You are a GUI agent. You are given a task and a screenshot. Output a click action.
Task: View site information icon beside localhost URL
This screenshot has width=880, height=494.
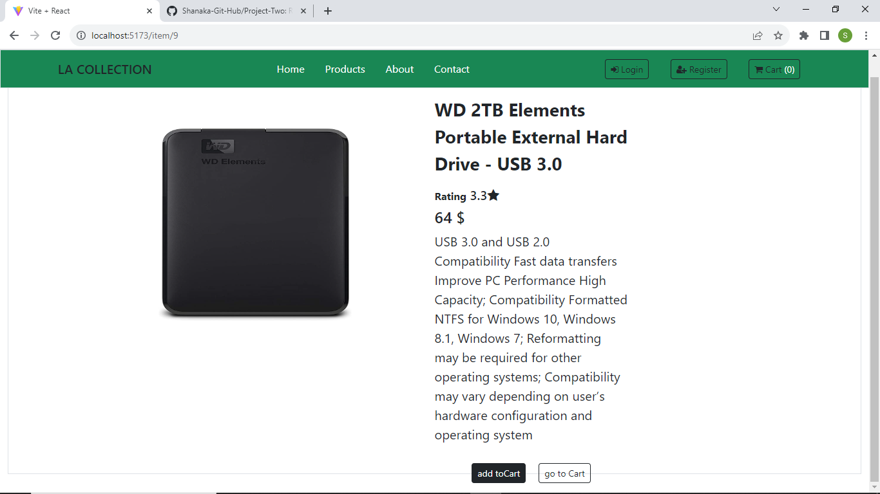tap(81, 35)
